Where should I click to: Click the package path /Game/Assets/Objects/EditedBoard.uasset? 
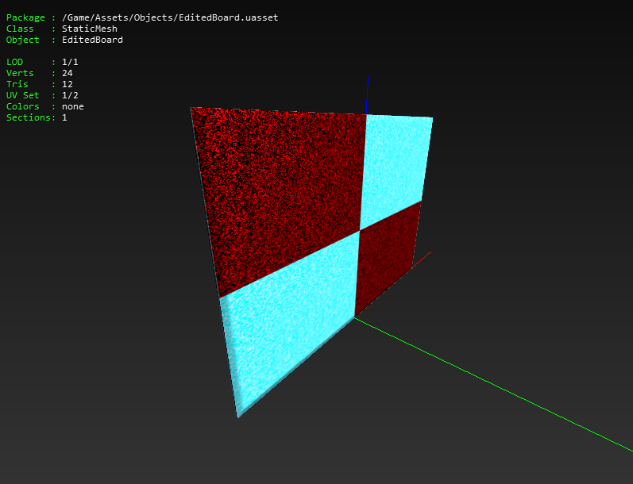[x=170, y=17]
